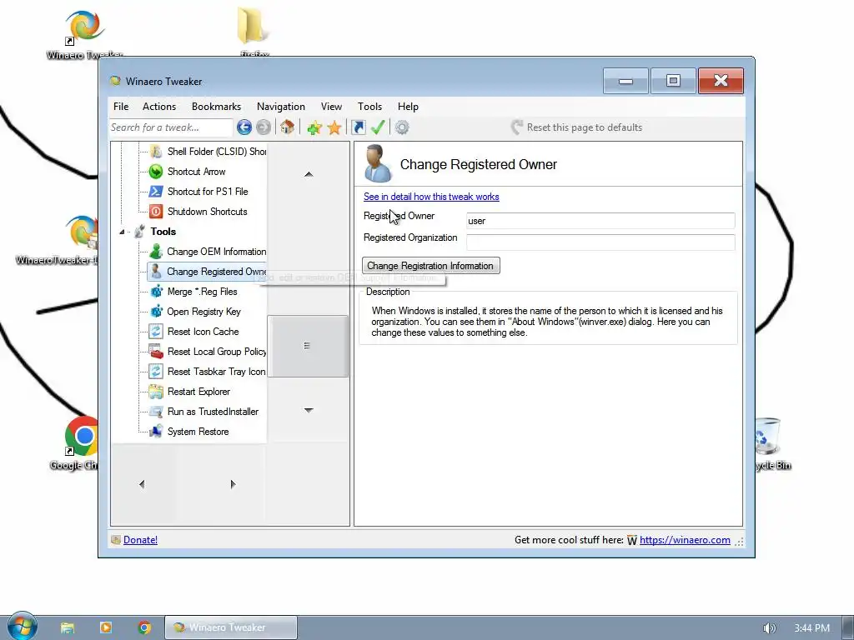Image resolution: width=854 pixels, height=640 pixels.
Task: Open the Navigation menu
Action: (x=281, y=107)
